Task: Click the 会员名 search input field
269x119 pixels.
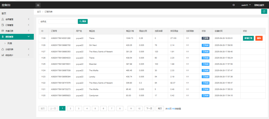Action: pyautogui.click(x=57, y=21)
